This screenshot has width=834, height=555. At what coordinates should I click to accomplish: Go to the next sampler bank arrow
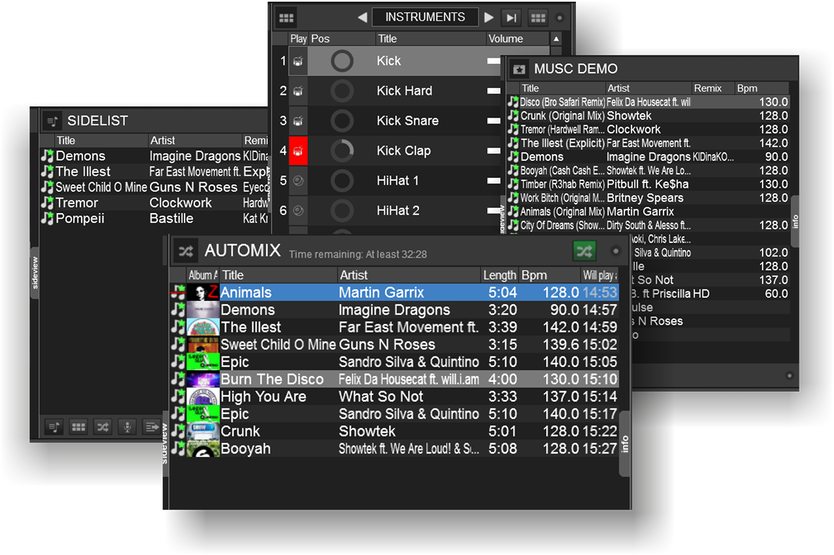[489, 18]
